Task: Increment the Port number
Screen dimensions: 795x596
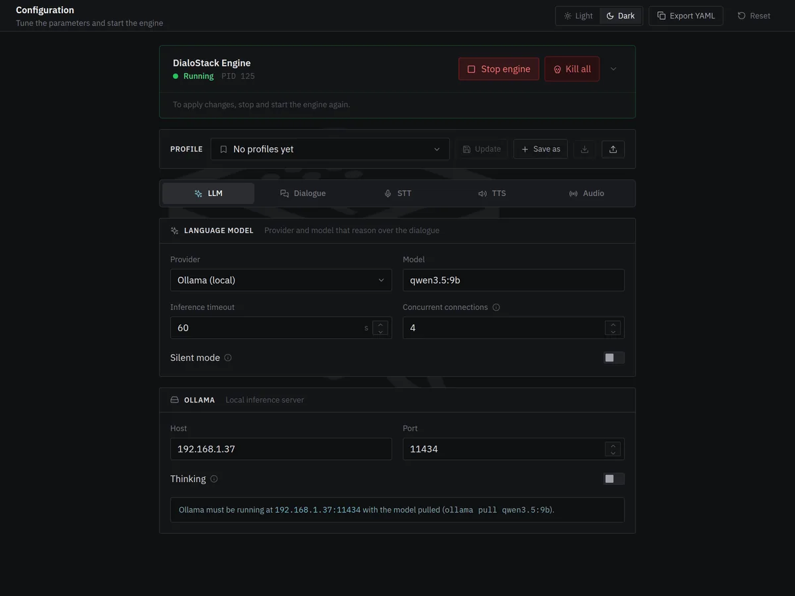Action: click(x=613, y=445)
